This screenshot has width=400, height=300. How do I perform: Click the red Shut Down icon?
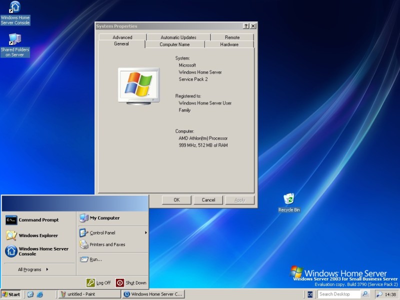pos(120,282)
